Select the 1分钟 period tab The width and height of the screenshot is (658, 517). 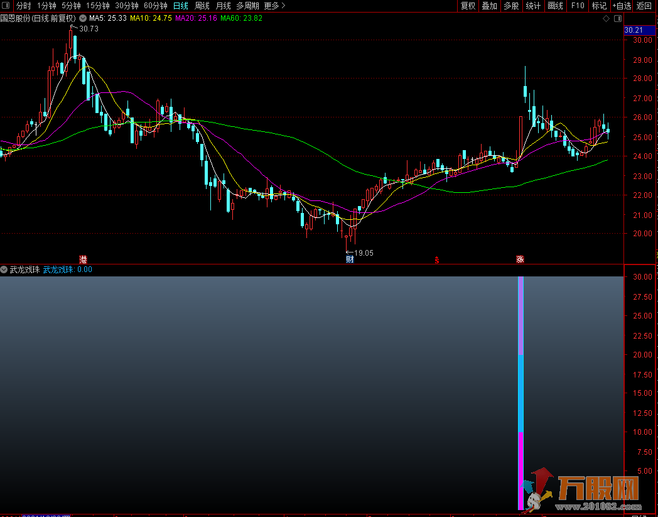46,6
